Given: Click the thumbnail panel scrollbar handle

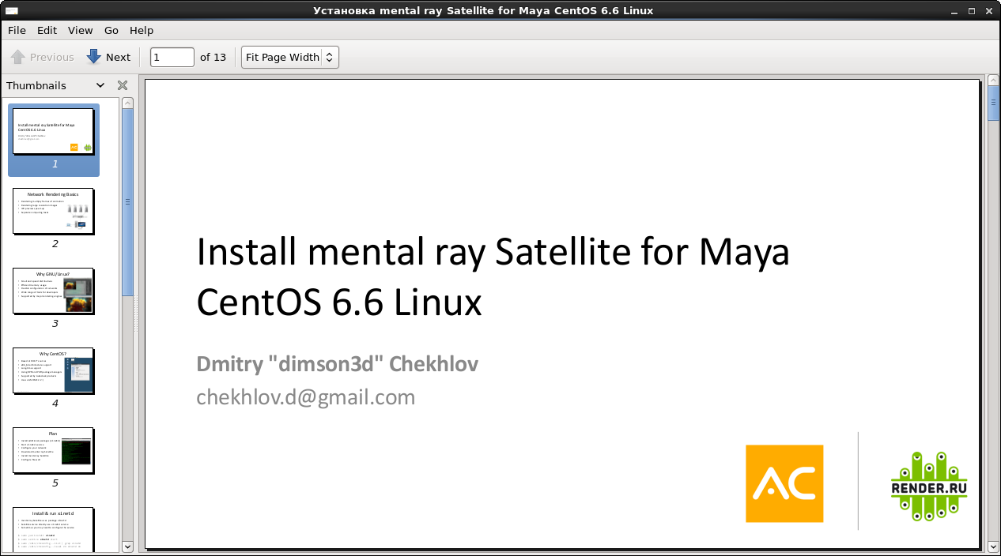Looking at the screenshot, I should pos(127,202).
